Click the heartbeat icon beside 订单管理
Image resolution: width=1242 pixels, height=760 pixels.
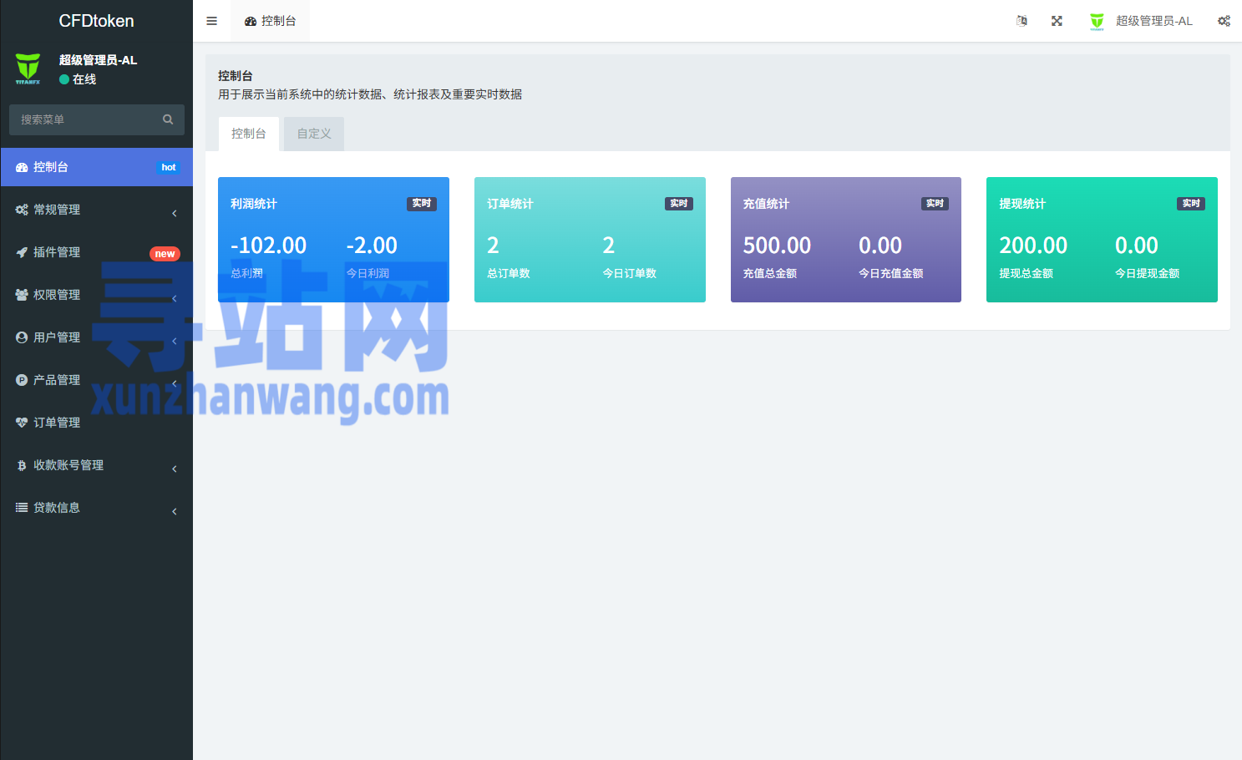tap(22, 423)
